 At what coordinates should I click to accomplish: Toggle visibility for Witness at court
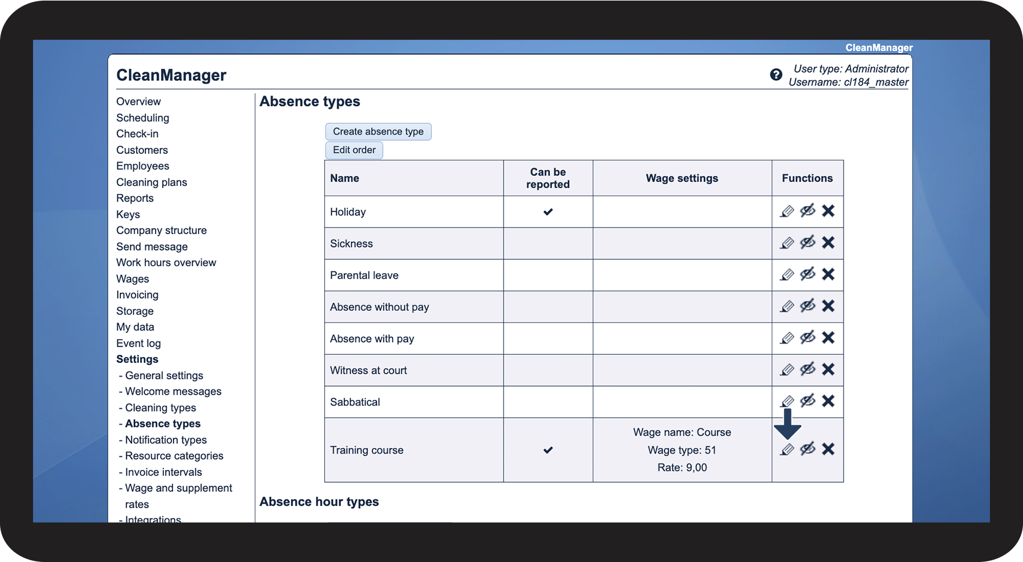(x=808, y=369)
